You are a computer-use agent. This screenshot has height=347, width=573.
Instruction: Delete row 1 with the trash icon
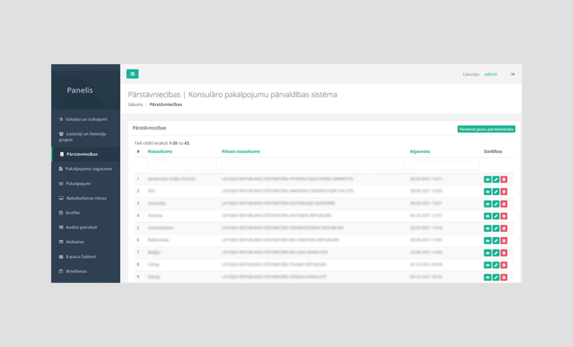[504, 179]
